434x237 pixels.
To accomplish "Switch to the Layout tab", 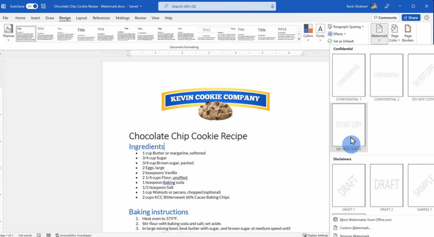I will (81, 18).
